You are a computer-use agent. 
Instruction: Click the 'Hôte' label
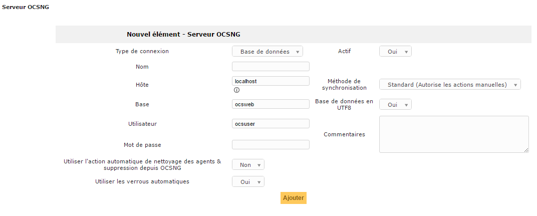point(142,84)
